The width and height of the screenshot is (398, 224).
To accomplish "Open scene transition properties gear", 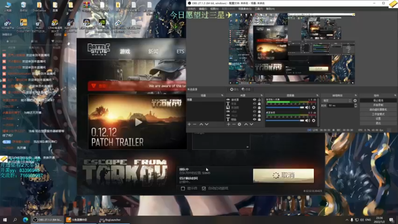I will coord(355,101).
